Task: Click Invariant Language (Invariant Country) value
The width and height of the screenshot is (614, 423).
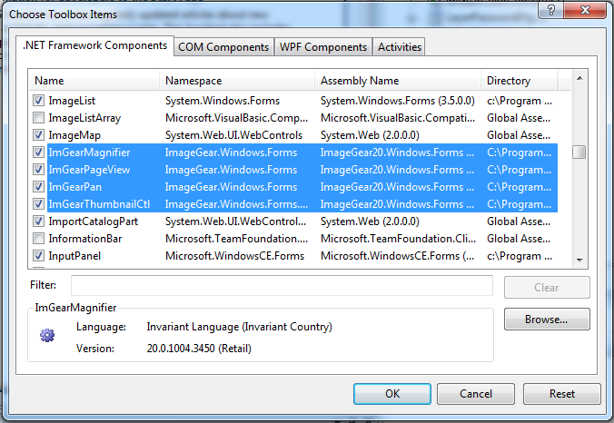Action: (239, 327)
